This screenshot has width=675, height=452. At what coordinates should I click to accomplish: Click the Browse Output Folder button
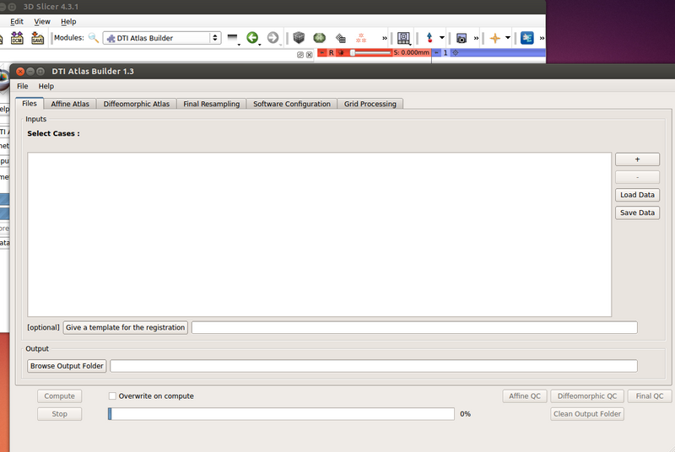click(67, 366)
